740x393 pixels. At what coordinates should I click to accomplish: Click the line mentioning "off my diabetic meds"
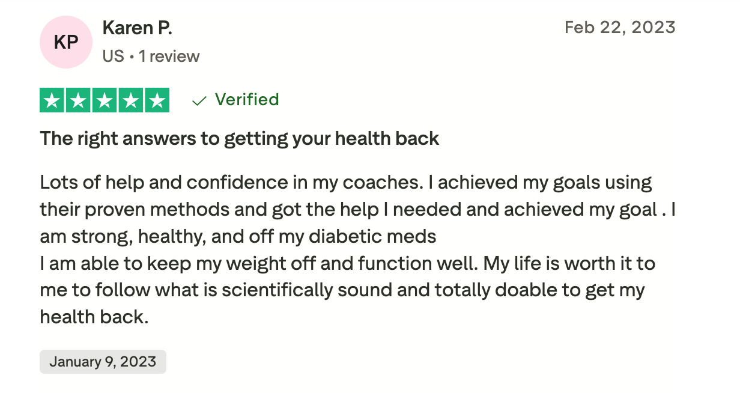coord(238,237)
